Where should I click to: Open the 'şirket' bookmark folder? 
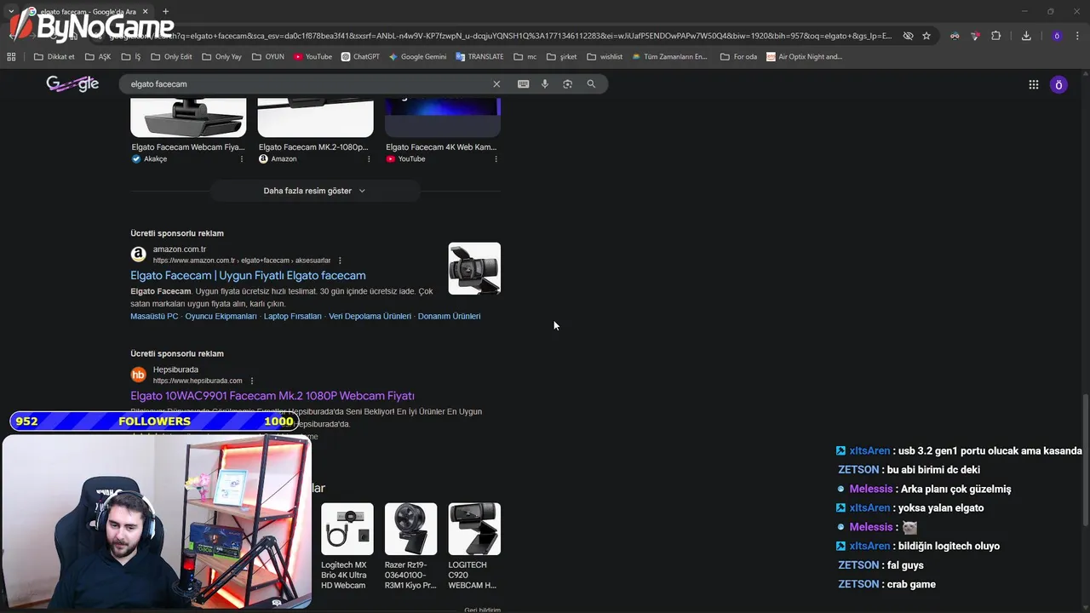(562, 57)
